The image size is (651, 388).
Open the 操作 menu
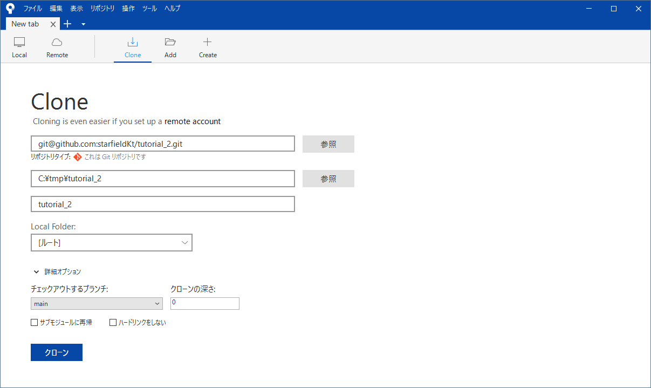(x=128, y=9)
